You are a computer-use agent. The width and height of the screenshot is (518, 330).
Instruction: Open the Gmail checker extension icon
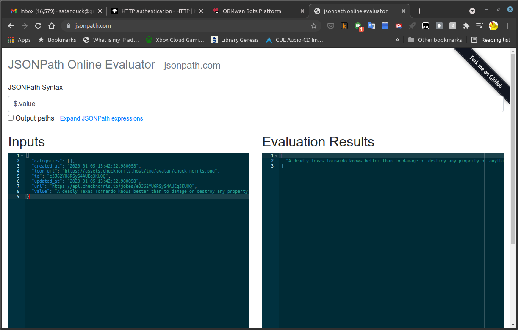pyautogui.click(x=399, y=26)
